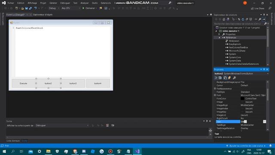Open the Extensions menu
275x155 pixels.
[x=106, y=3]
